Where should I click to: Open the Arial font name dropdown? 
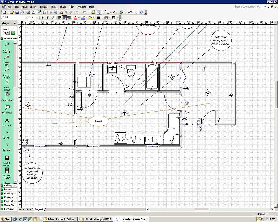coord(26,18)
